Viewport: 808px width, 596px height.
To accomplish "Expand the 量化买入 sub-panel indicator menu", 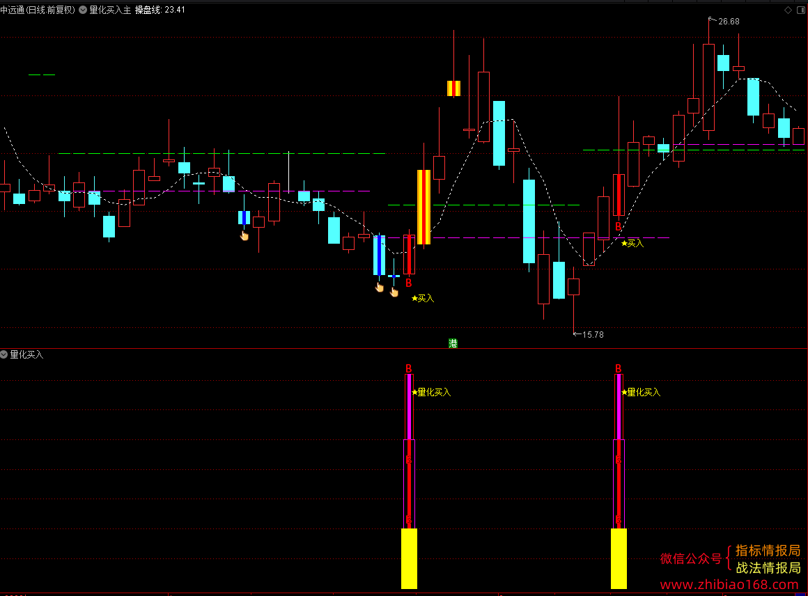I will pyautogui.click(x=3, y=354).
